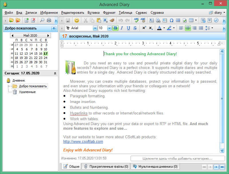This screenshot has height=174, width=229.
Task: Click the undo arrow icon
Action: click(x=121, y=20)
